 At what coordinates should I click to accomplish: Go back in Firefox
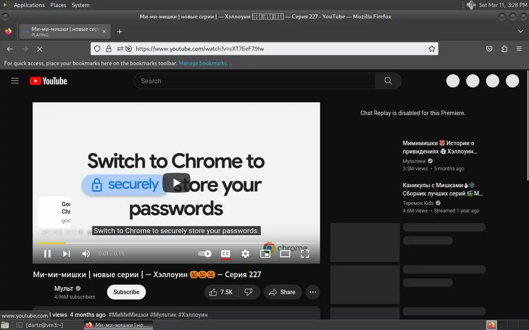(x=10, y=49)
